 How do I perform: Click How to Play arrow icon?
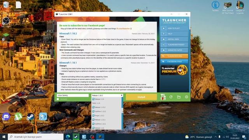[163, 28]
